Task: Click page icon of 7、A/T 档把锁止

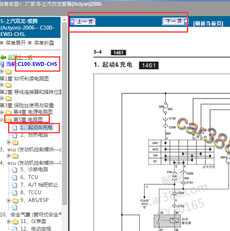Action: (x=15, y=185)
